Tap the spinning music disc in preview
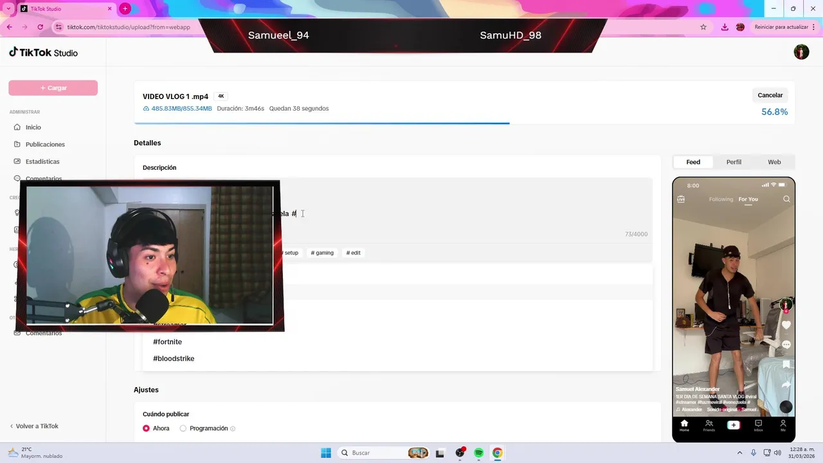This screenshot has height=463, width=823. [x=786, y=407]
